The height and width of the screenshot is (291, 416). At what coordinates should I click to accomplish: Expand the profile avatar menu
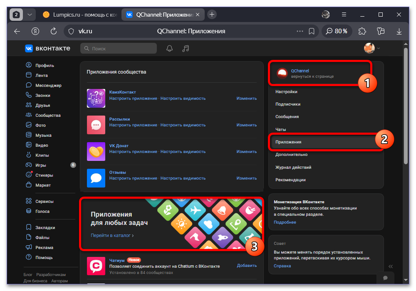[x=372, y=48]
